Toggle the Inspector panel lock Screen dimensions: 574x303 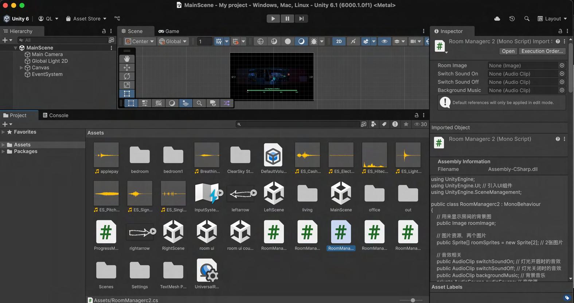click(560, 31)
